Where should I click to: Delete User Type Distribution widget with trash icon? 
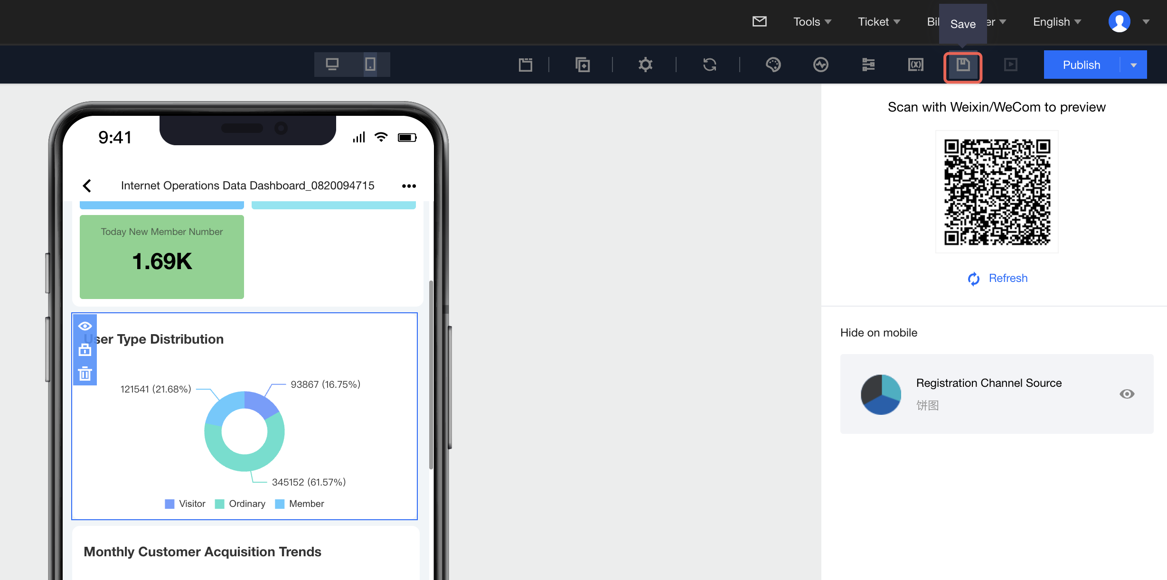[x=85, y=374]
